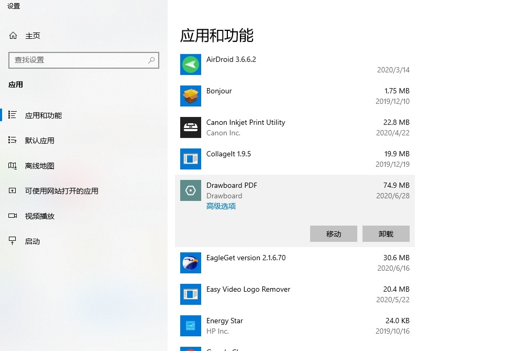Click the 视频播放 camera icon
Image resolution: width=505 pixels, height=351 pixels.
click(x=12, y=216)
